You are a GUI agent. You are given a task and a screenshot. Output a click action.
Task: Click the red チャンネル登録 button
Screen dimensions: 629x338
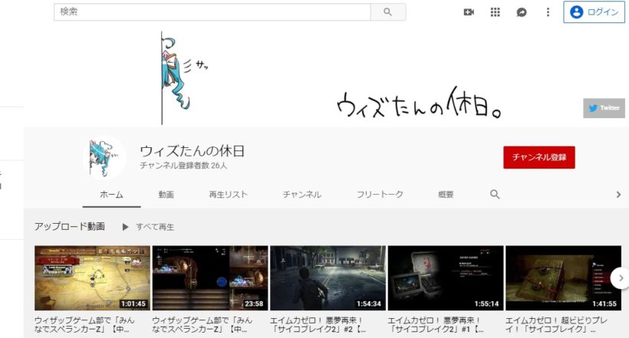(538, 157)
